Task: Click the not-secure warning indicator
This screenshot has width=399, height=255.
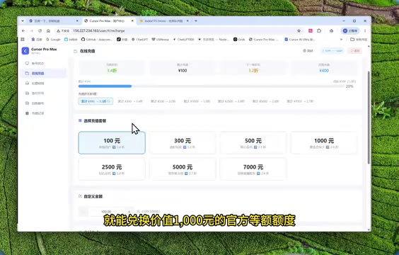Action: click(x=63, y=31)
